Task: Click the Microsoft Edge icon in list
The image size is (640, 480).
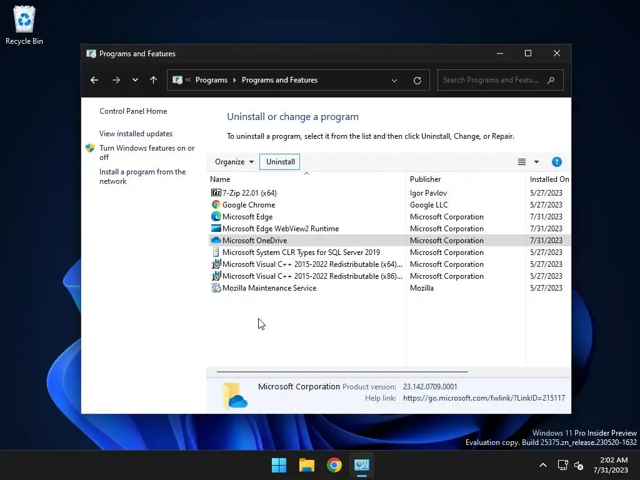Action: click(216, 216)
